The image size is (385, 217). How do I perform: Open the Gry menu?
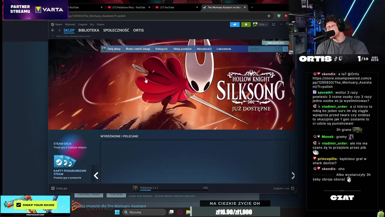(92, 24)
